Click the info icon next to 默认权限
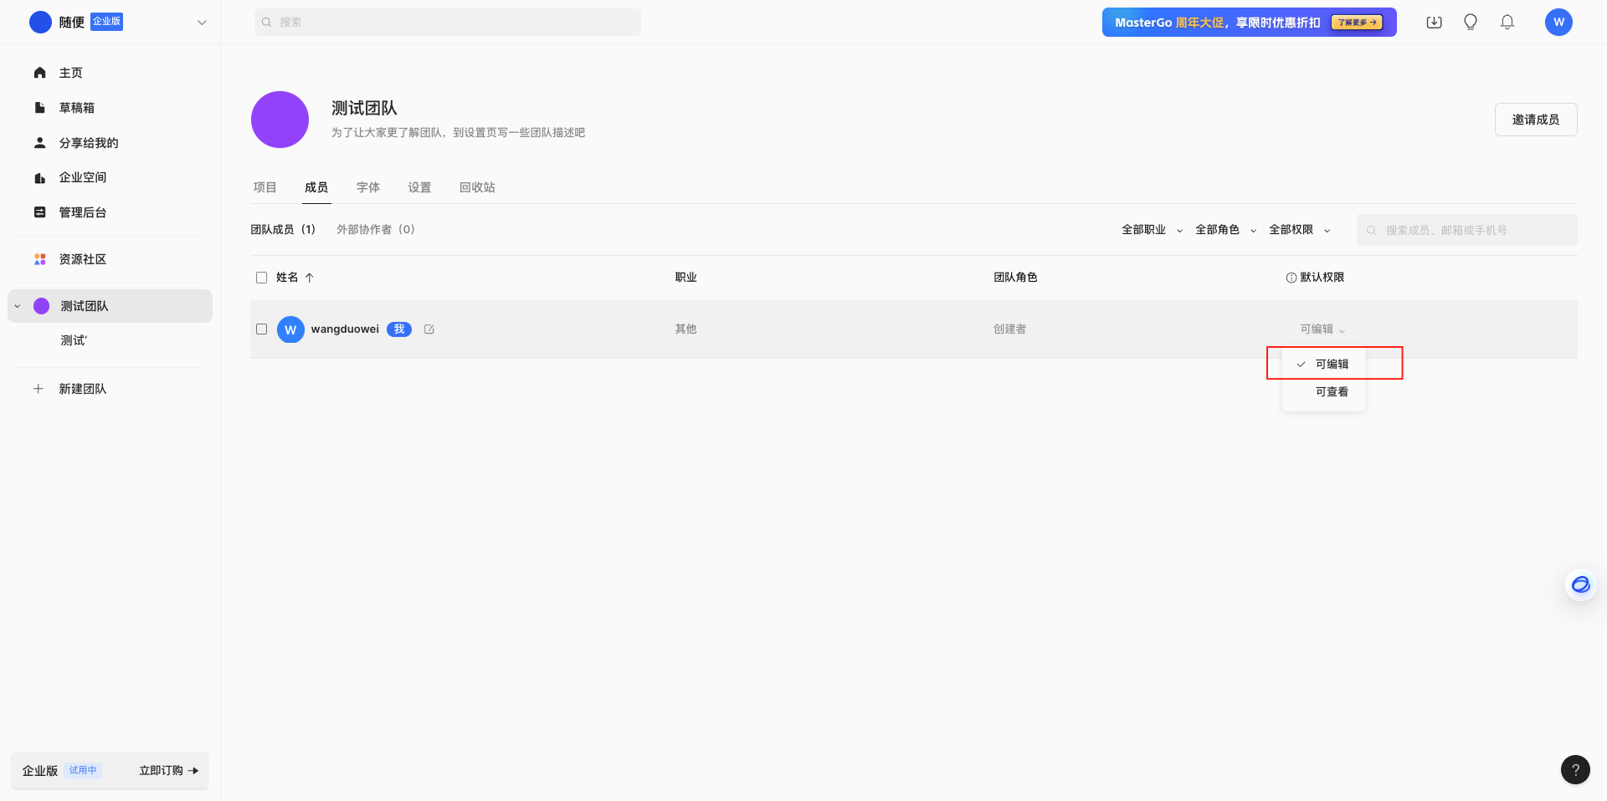 point(1291,278)
